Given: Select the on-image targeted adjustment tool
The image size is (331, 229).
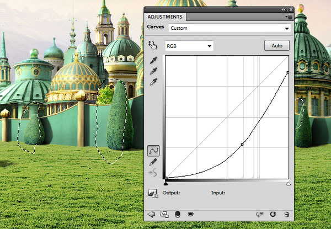Looking at the screenshot, I should (153, 45).
